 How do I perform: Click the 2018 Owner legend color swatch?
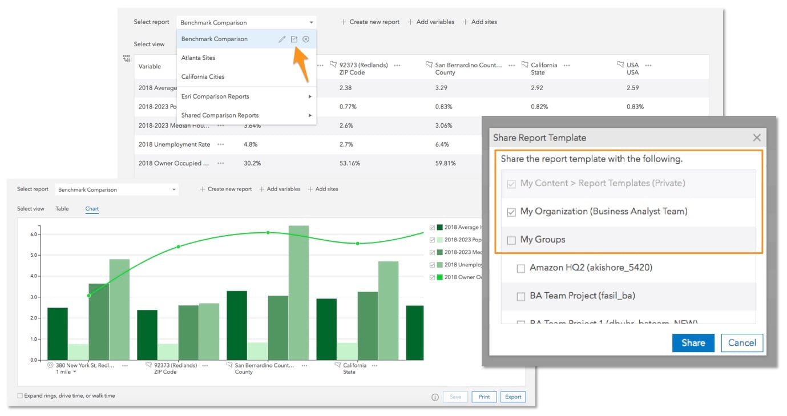pos(440,277)
